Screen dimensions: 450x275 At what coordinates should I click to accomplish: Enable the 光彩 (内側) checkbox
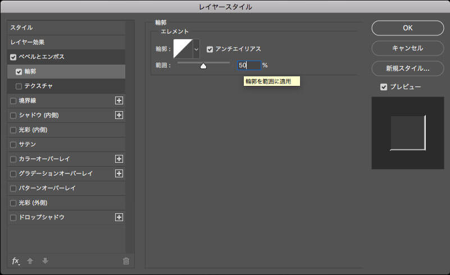(13, 130)
